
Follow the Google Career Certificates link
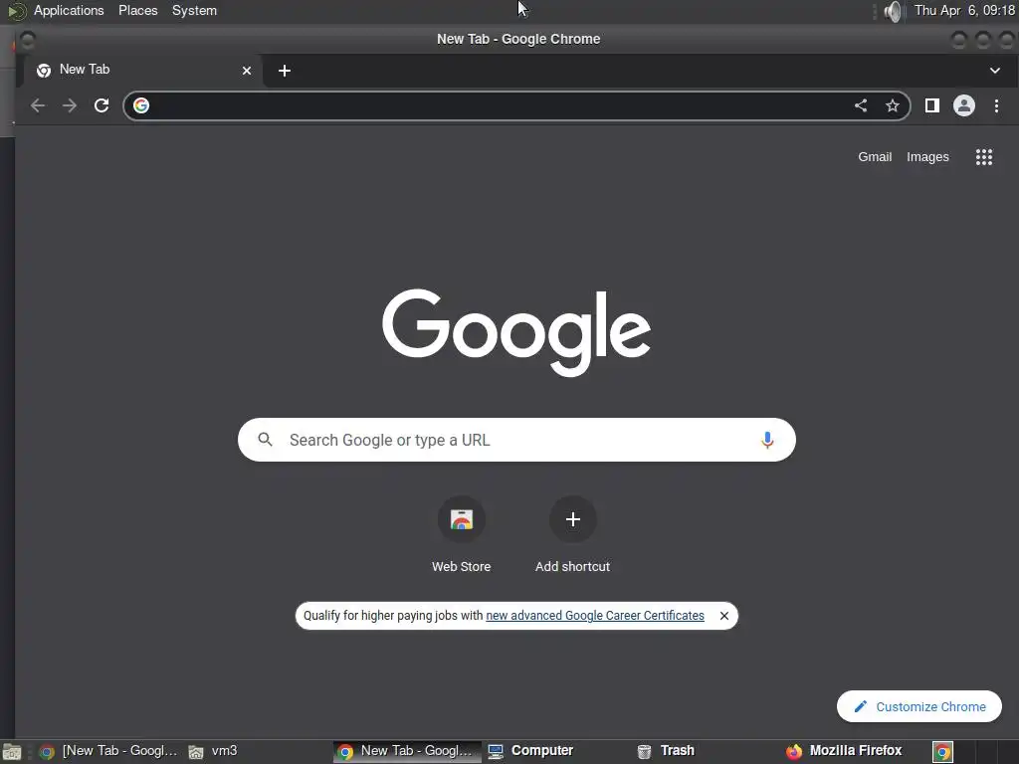595,615
